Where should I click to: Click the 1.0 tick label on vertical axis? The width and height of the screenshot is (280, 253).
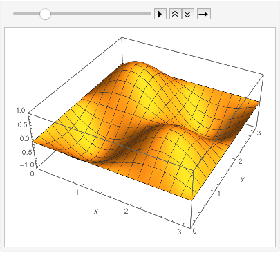[x=20, y=111]
